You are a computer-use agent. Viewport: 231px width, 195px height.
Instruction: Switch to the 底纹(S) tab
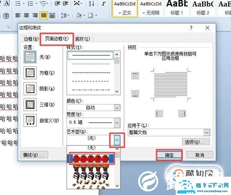click(x=82, y=39)
